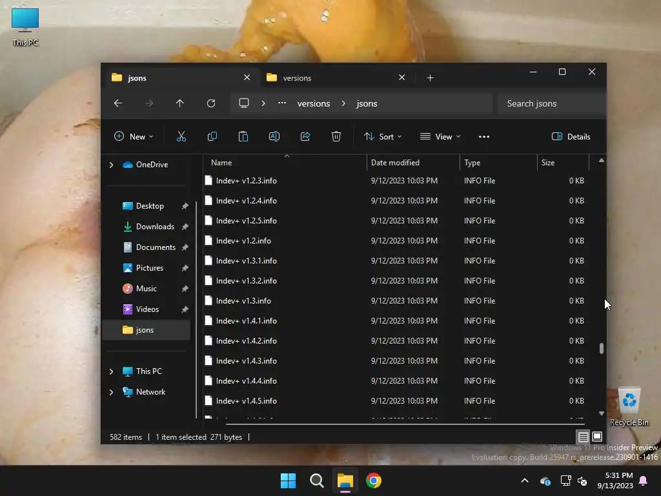Image resolution: width=661 pixels, height=496 pixels.
Task: Toggle the Details pane
Action: [571, 137]
